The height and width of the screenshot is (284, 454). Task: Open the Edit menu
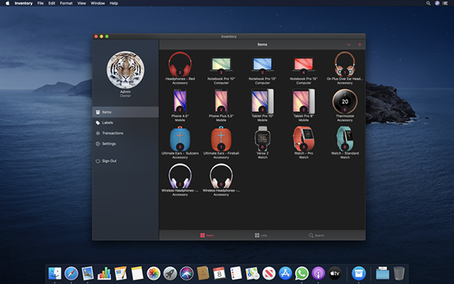[51, 3]
